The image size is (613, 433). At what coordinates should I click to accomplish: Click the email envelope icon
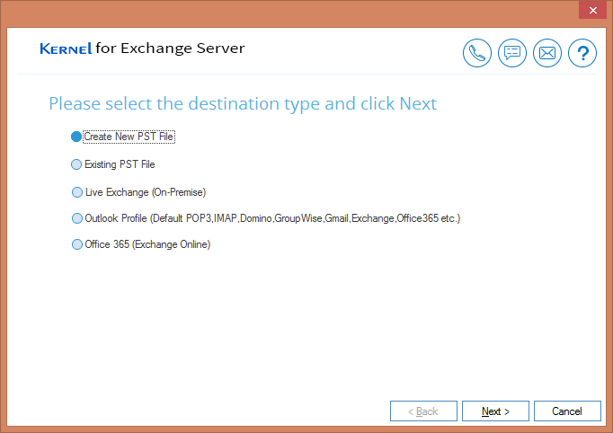click(547, 53)
